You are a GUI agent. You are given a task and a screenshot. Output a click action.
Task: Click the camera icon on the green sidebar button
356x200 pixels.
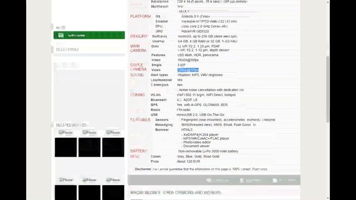point(61,35)
